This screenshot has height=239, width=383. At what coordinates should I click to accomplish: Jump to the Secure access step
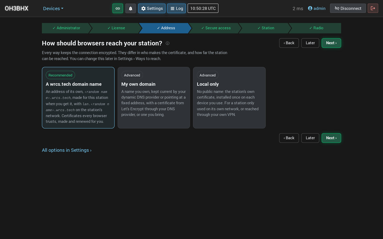coord(216,28)
